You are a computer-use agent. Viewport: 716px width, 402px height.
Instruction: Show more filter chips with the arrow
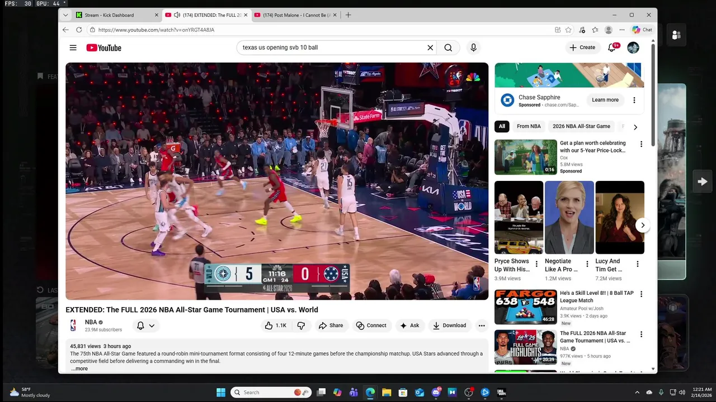(635, 127)
